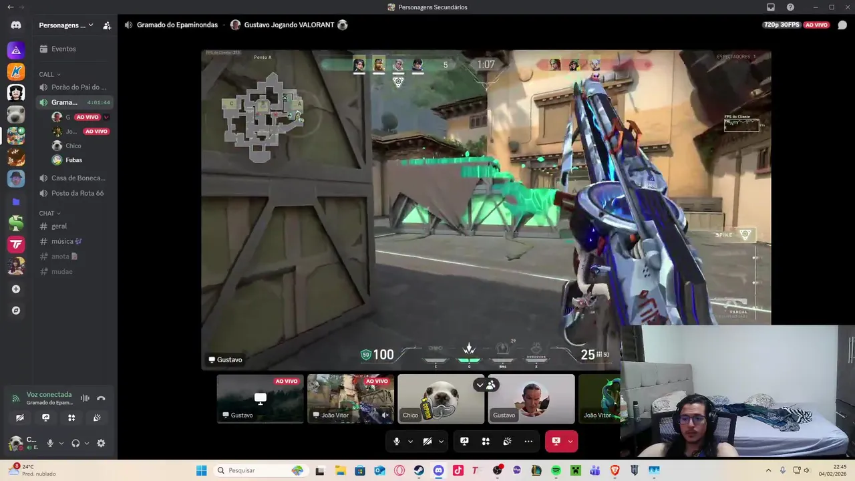This screenshot has width=855, height=481.
Task: Open stream quality 720p 30FPS indicator
Action: [x=781, y=25]
